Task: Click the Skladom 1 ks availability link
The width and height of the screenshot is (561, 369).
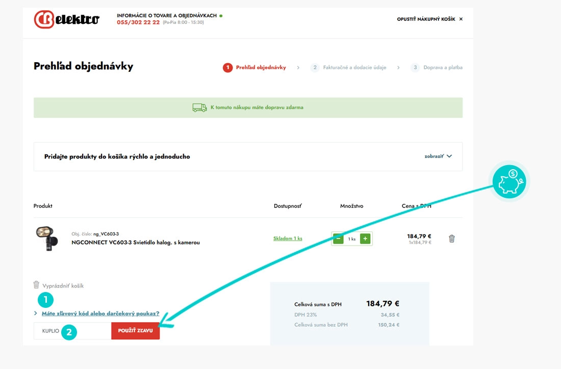Action: point(288,239)
